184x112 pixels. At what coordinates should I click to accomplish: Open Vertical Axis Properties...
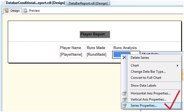click(151, 99)
